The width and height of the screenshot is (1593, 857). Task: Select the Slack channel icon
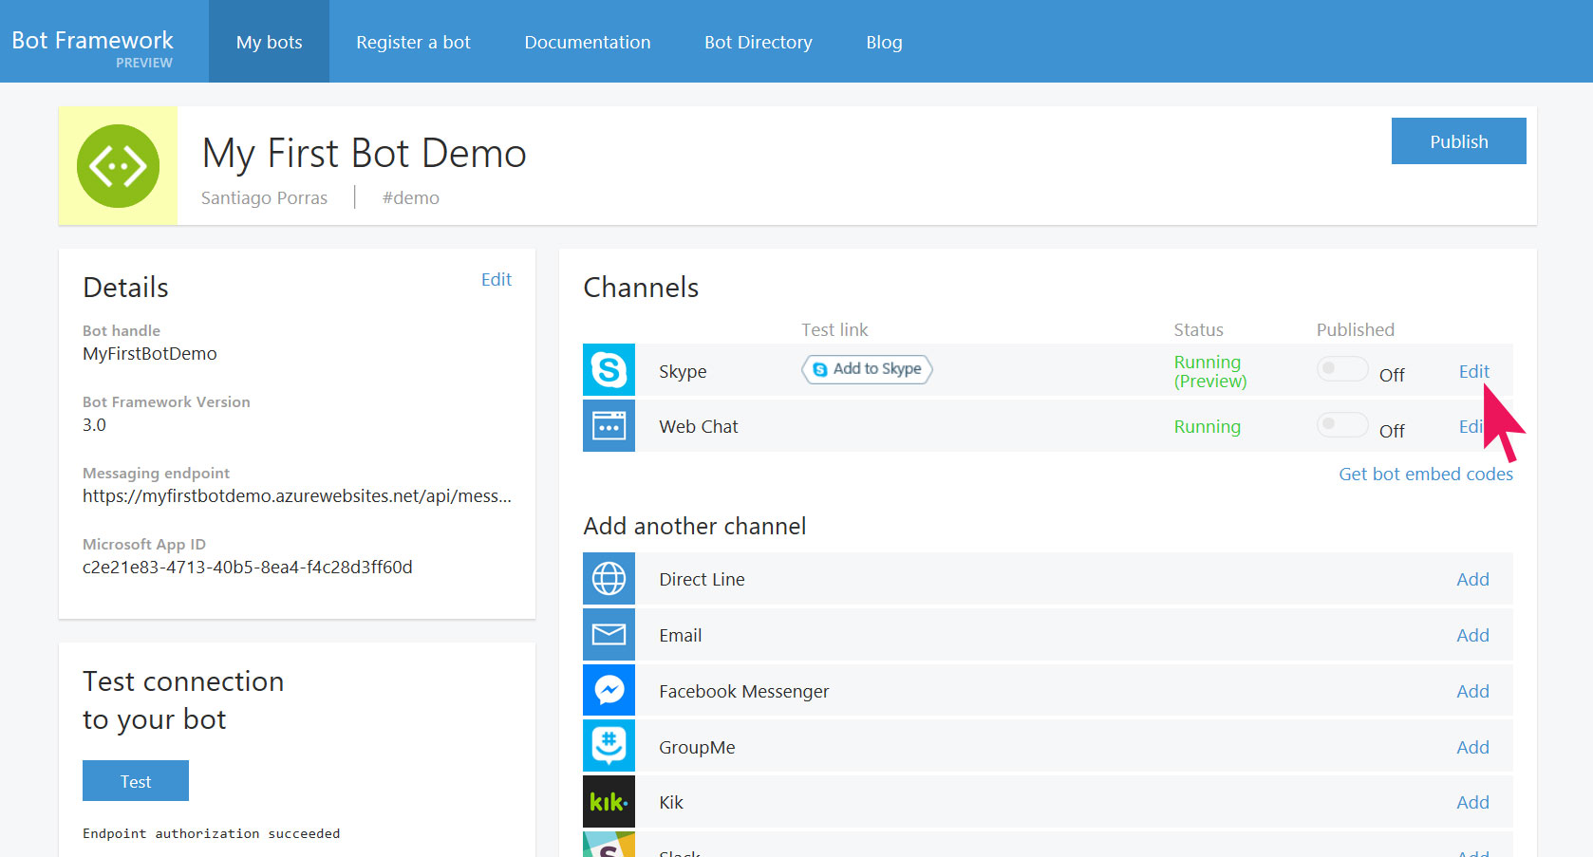coord(609,849)
